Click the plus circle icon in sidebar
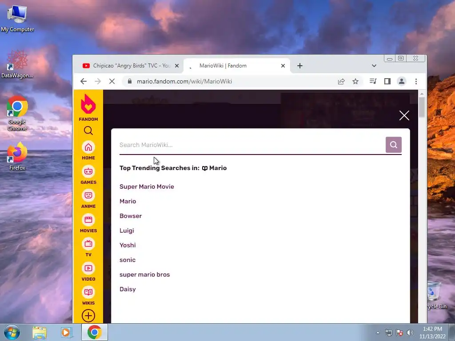Viewport: 455px width, 341px height. click(88, 316)
